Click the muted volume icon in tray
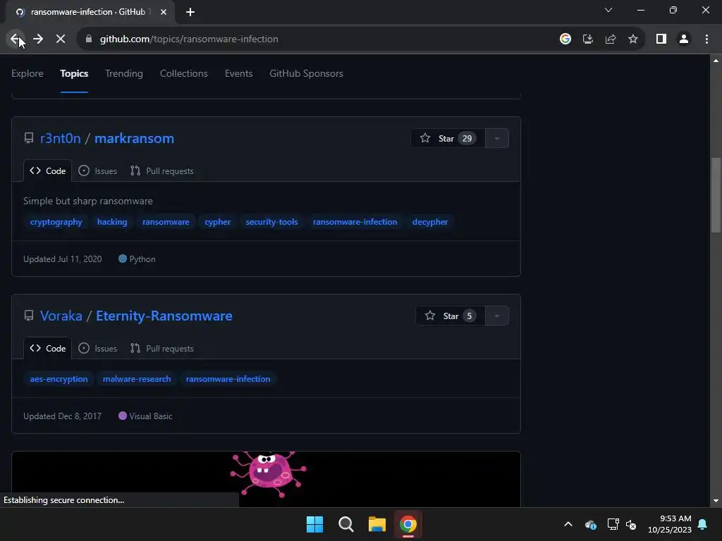Viewport: 722px width, 541px height. [x=631, y=524]
